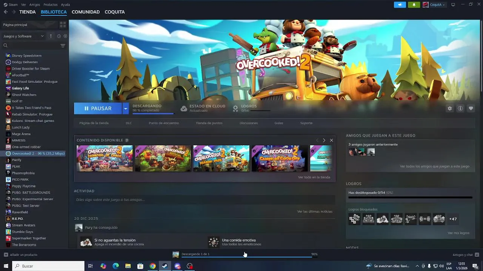Viewport: 483px width, 271px height.
Task: Open the dropdown arrow beside PAUSAR
Action: 126,108
